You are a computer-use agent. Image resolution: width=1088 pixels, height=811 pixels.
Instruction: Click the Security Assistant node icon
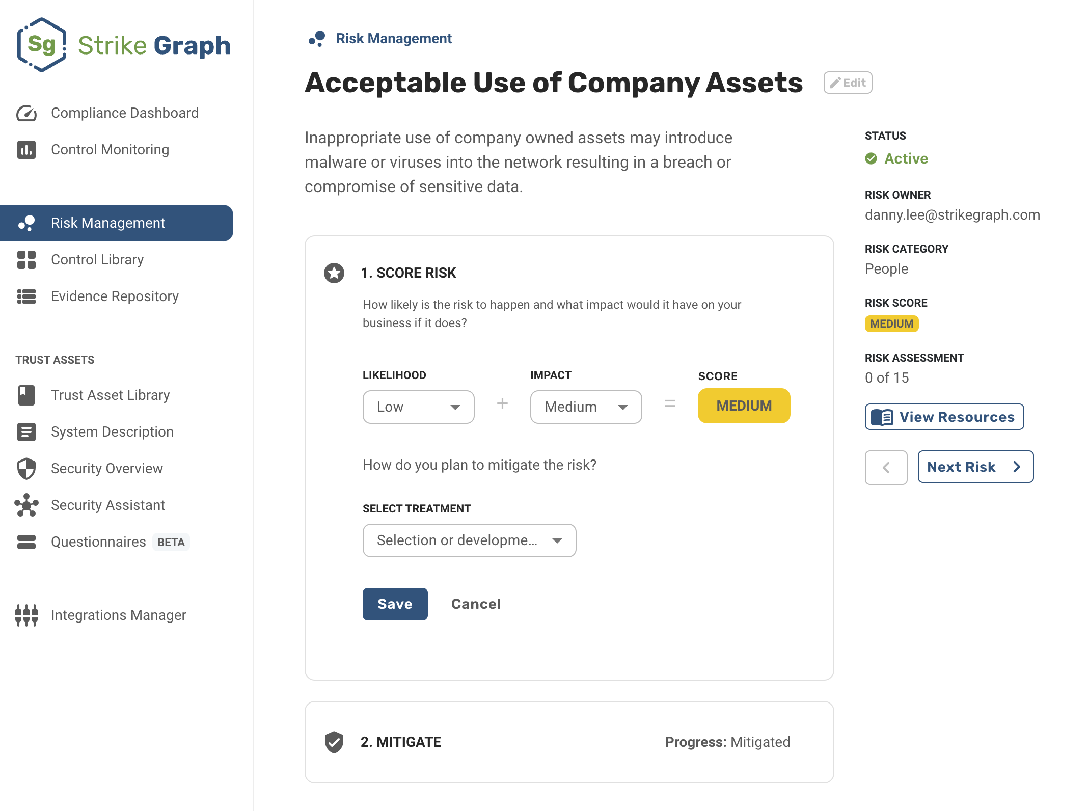coord(28,505)
